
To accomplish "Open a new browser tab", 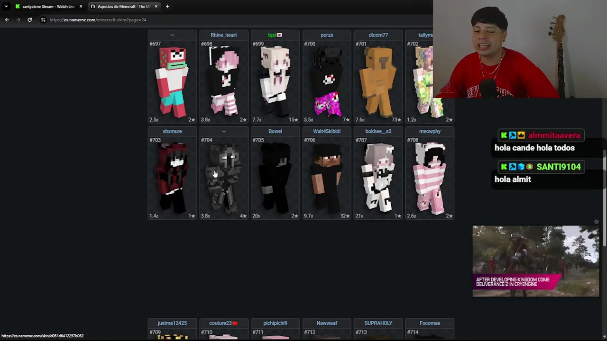I will [x=167, y=7].
